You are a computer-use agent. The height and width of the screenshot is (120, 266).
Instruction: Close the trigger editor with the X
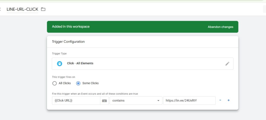tap(1, 9)
